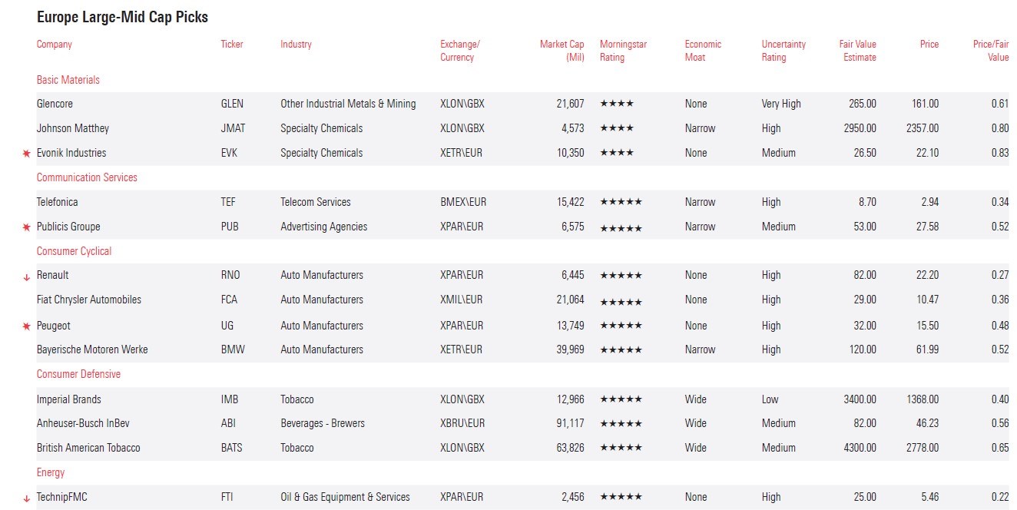
Task: Click the red star marker beside Evonik Industries
Action: (x=27, y=154)
